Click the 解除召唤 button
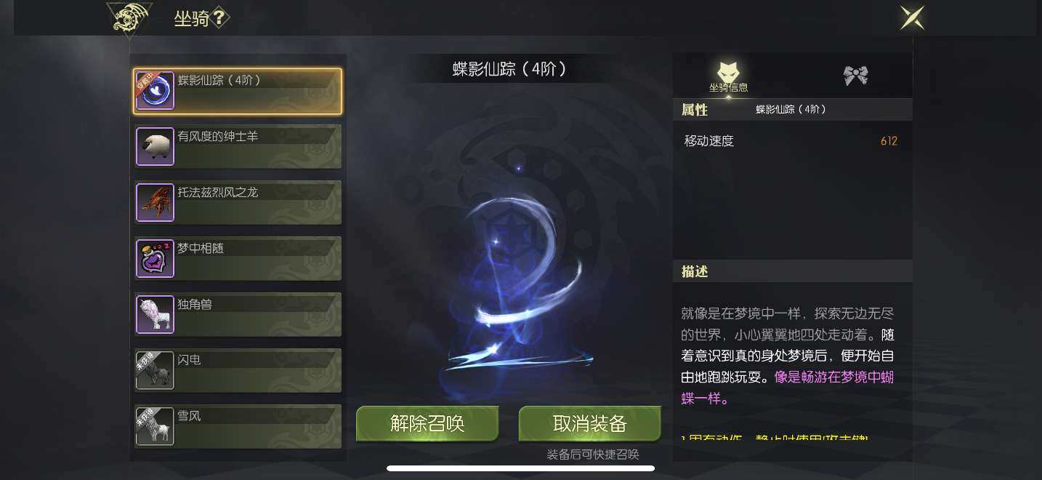1042x480 pixels. [x=427, y=424]
